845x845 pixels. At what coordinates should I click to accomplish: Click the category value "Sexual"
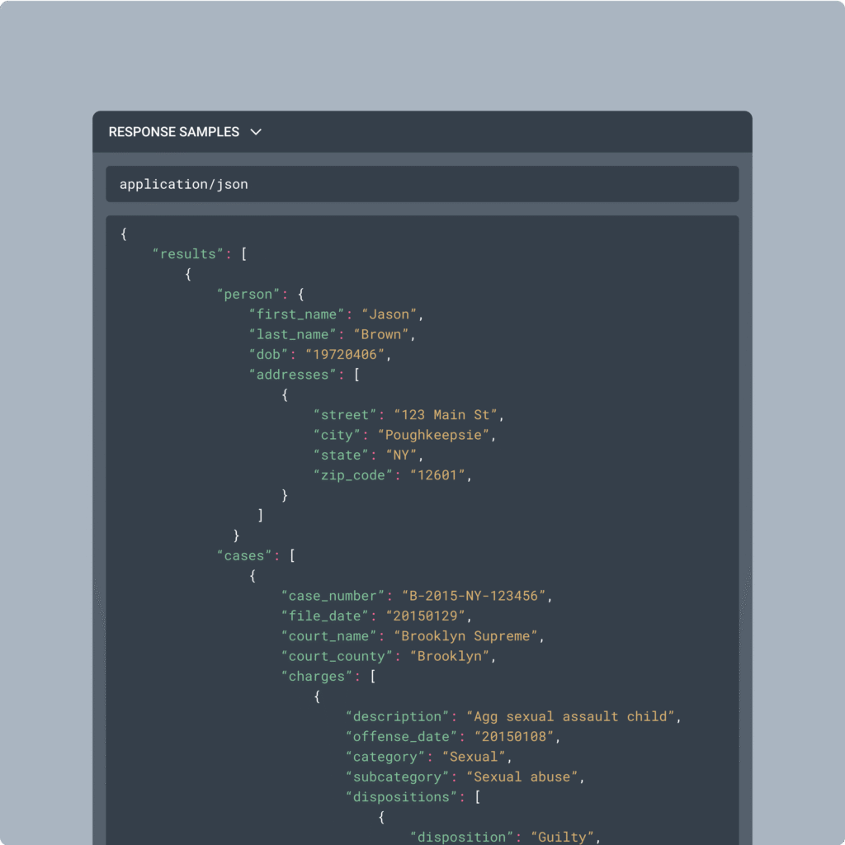pos(474,757)
